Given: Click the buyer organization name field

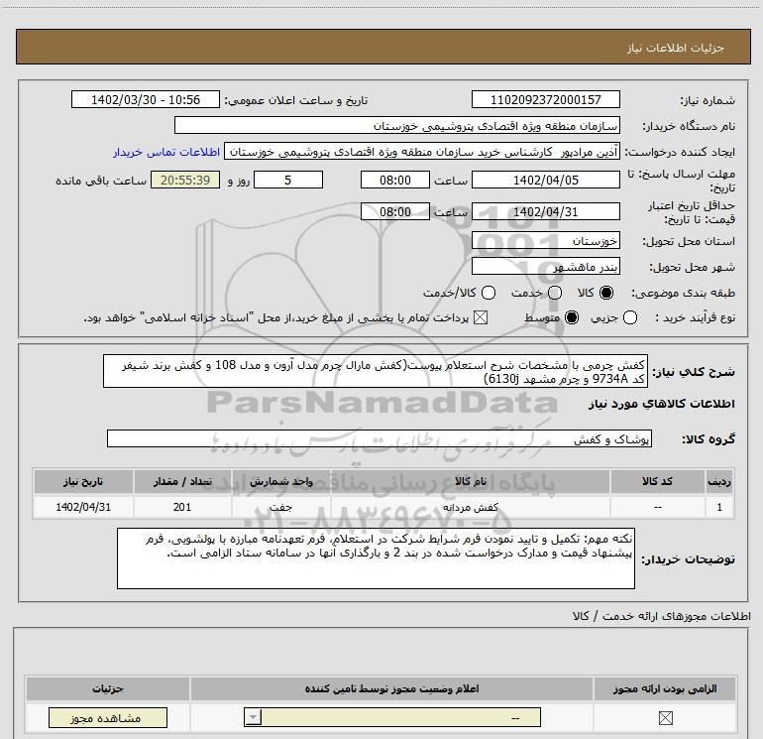Looking at the screenshot, I should [x=397, y=126].
